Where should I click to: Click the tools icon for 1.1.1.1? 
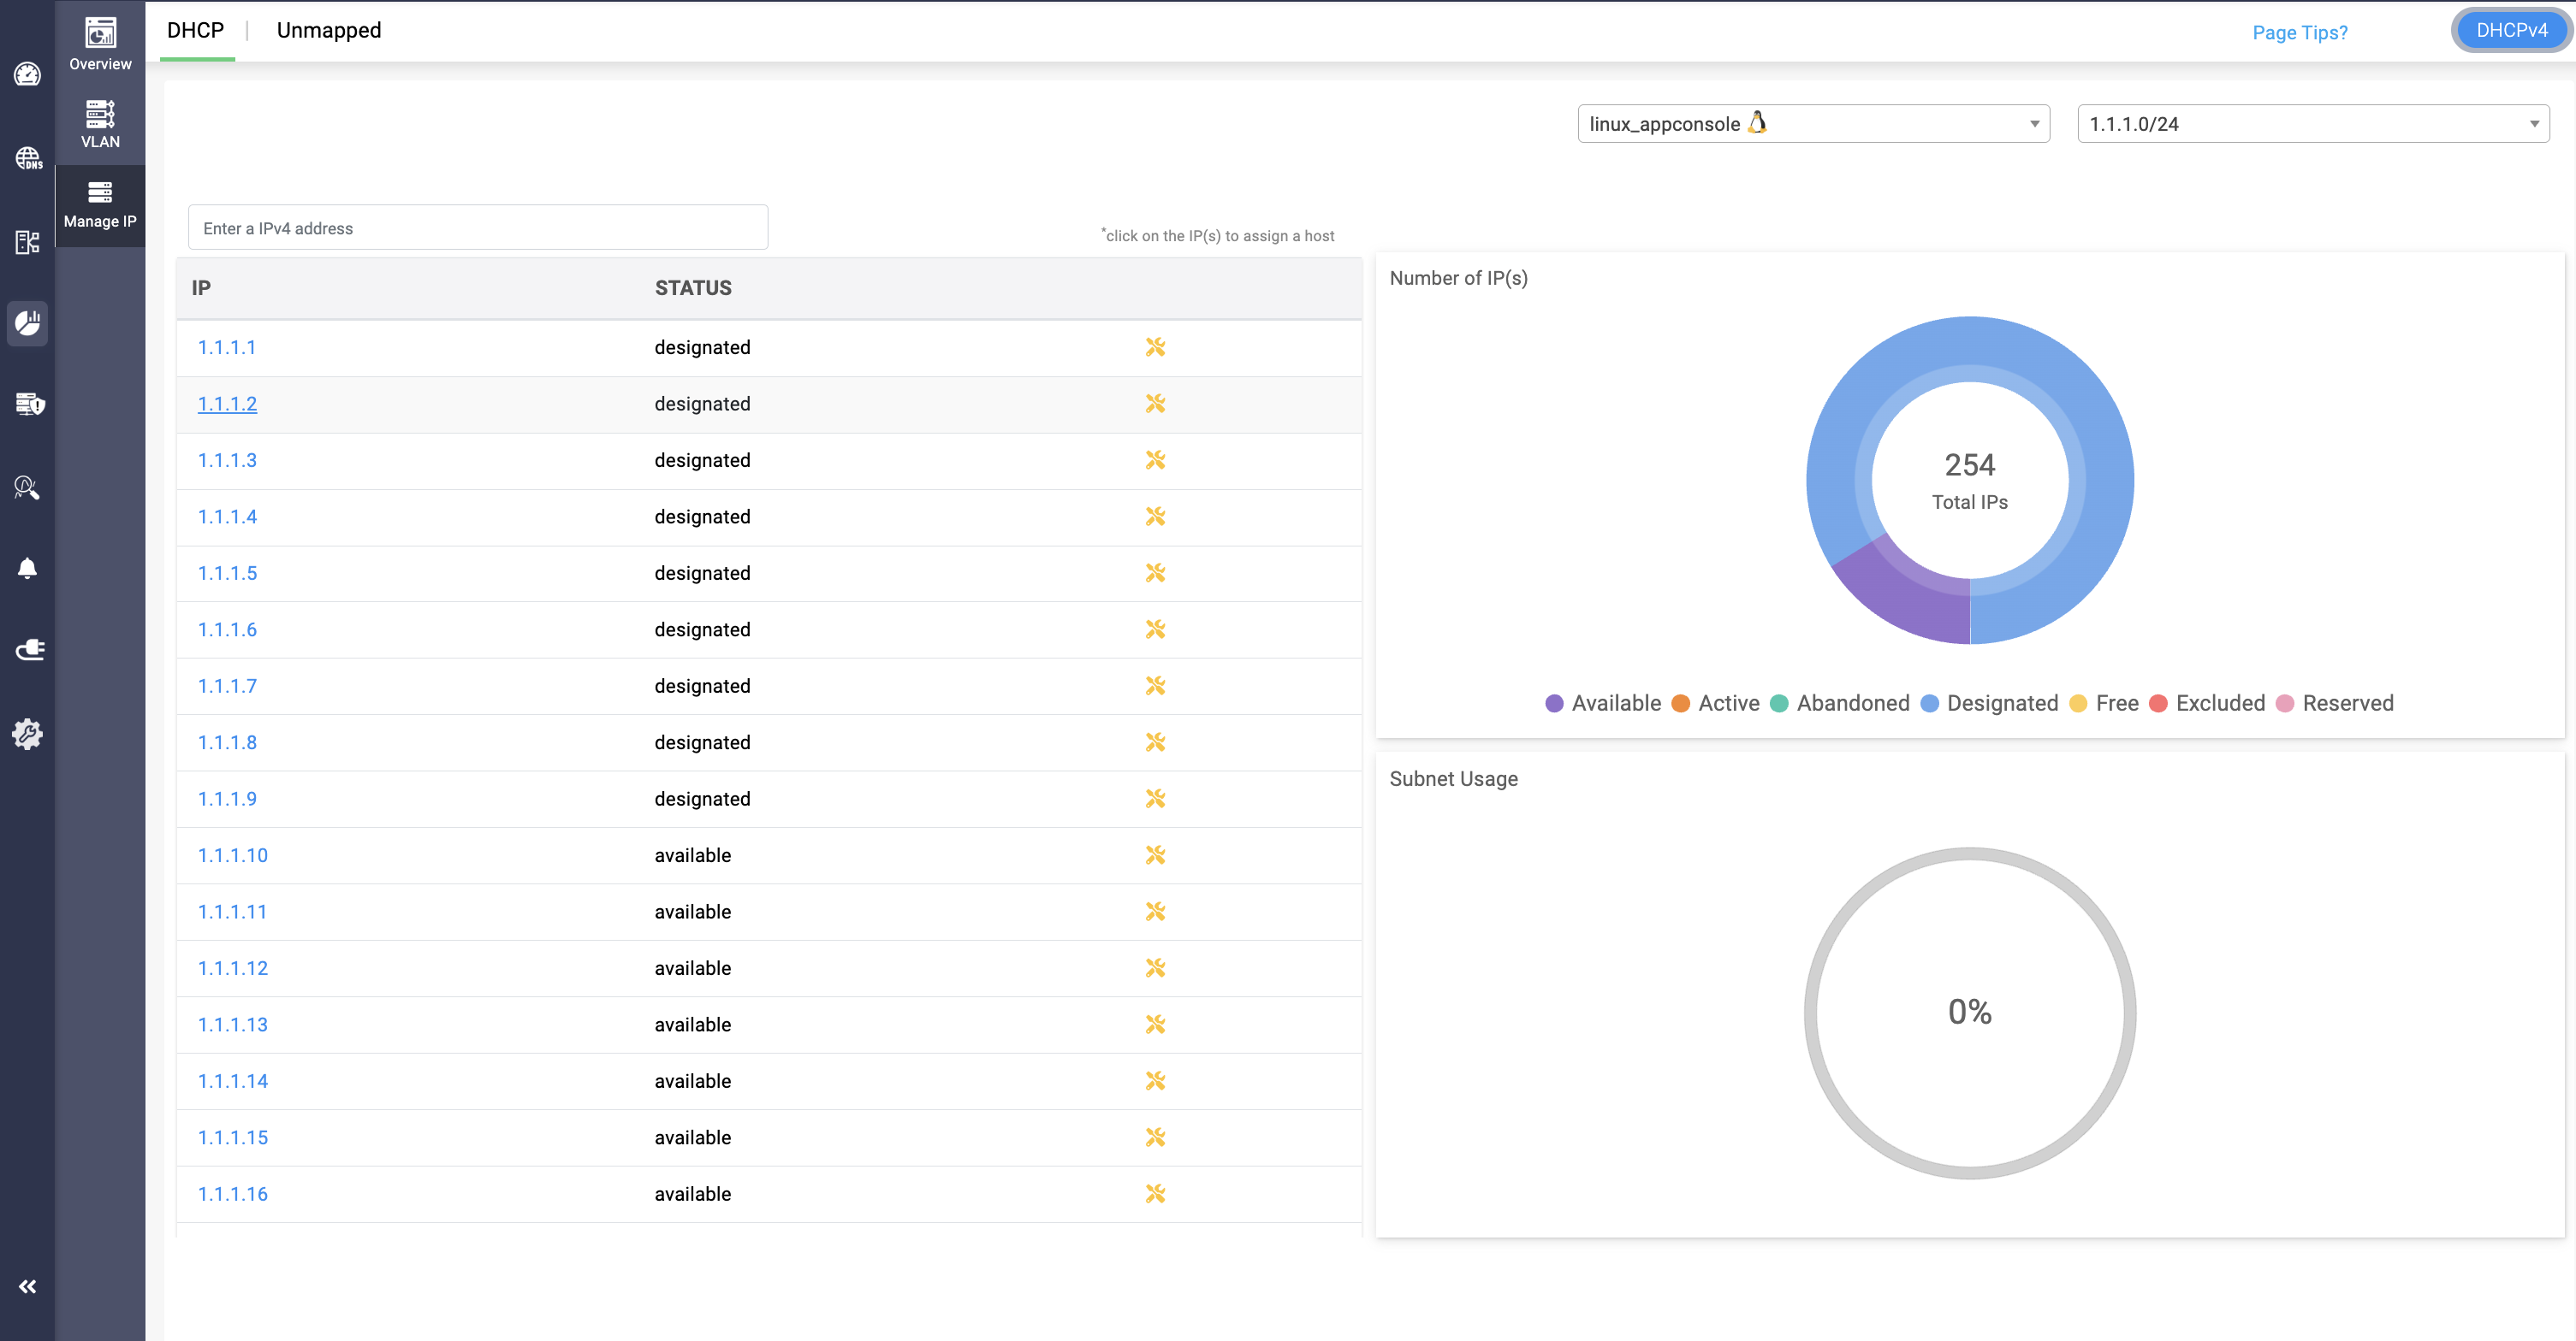[x=1155, y=348]
